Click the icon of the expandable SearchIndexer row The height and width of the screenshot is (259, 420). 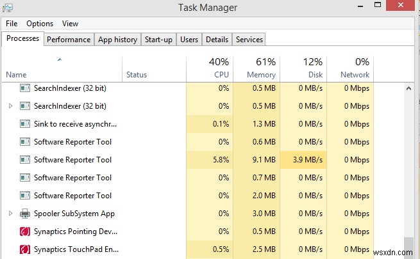25,106
